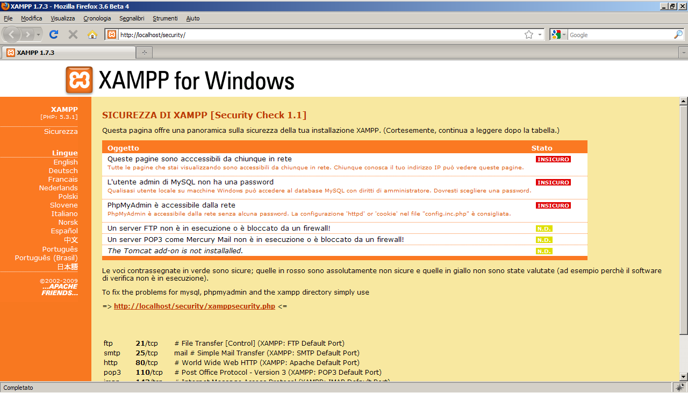Image resolution: width=688 pixels, height=393 pixels.
Task: Click the Google search box
Action: click(x=620, y=34)
